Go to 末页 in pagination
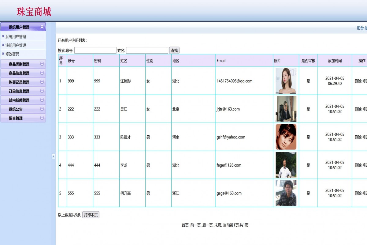Viewport: 367px width, 245px height. coord(217,225)
